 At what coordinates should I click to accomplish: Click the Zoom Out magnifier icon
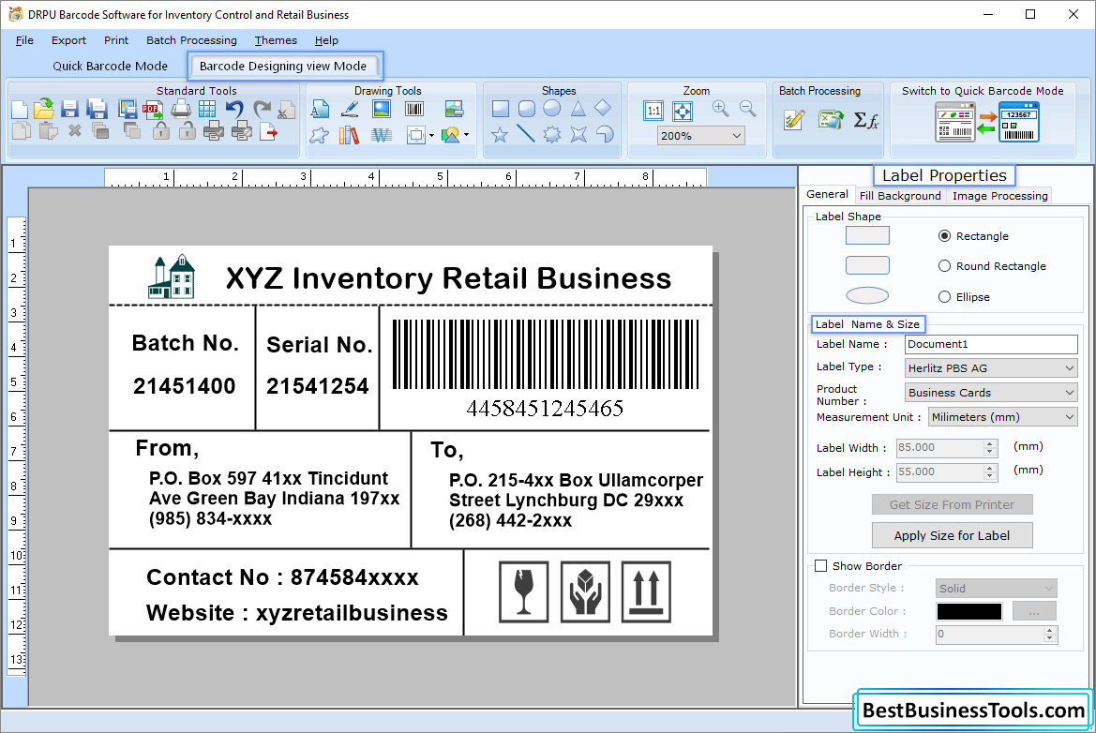(748, 109)
